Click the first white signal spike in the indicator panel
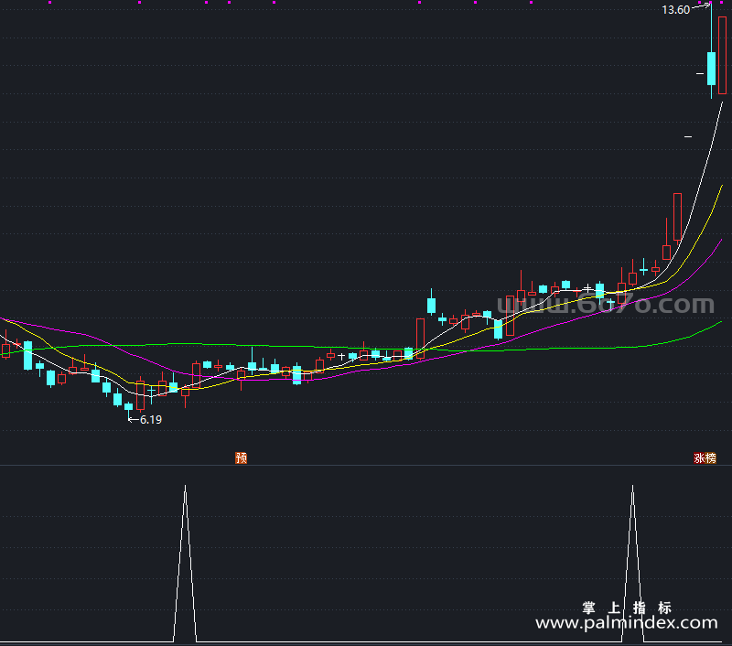Image resolution: width=732 pixels, height=646 pixels. tap(186, 564)
